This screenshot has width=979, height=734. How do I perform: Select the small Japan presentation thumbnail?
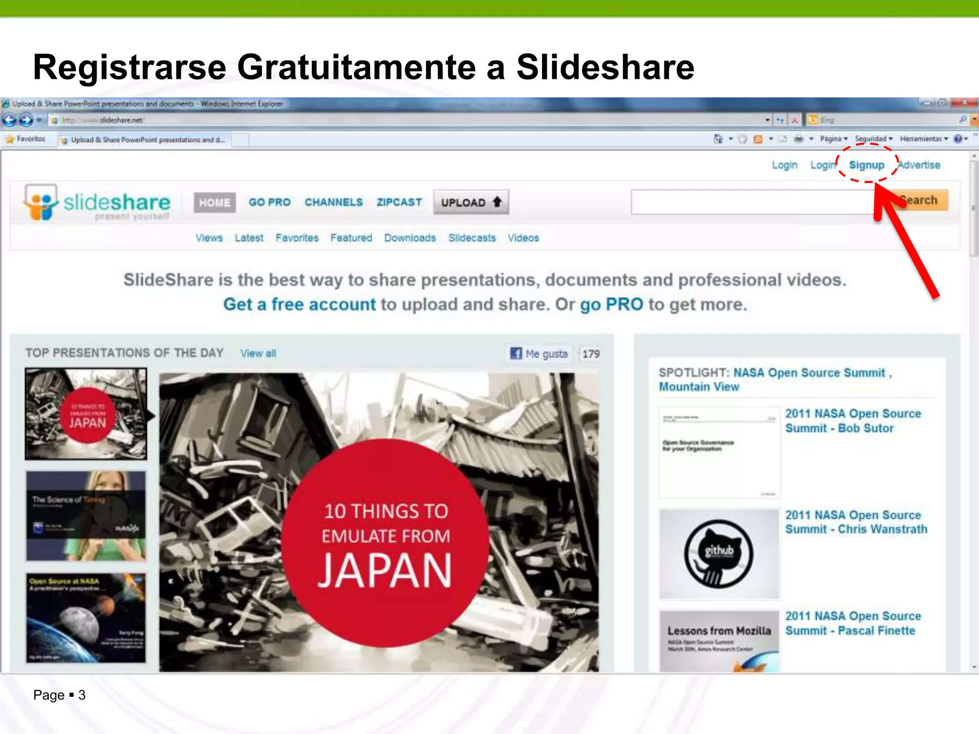[86, 414]
